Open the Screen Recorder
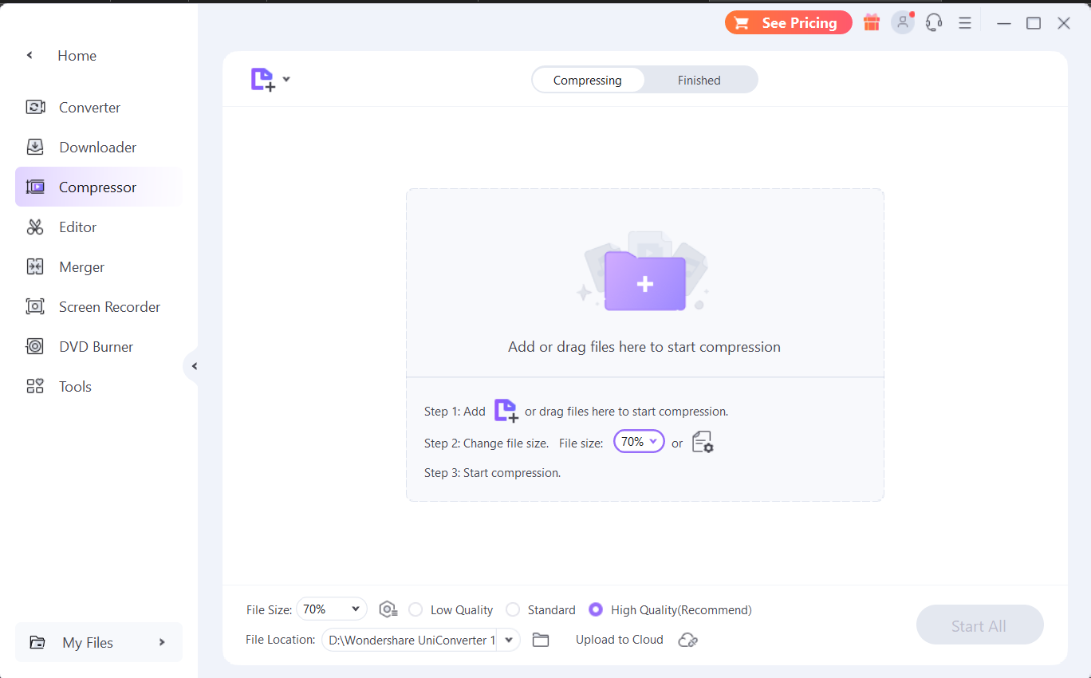 click(x=108, y=306)
